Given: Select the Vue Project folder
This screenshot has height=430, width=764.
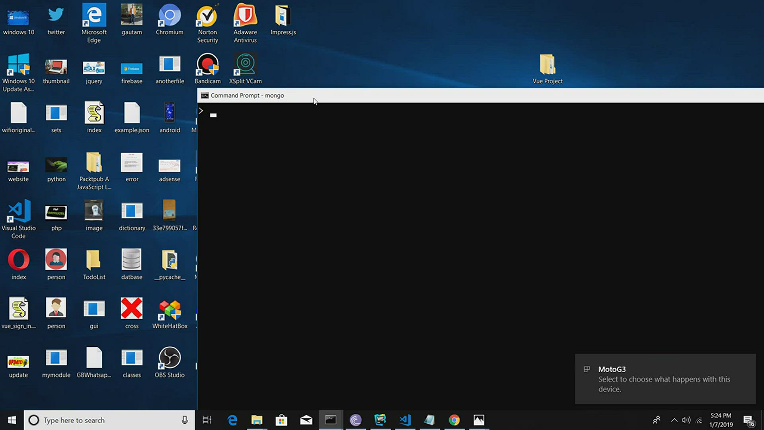Looking at the screenshot, I should 548,64.
